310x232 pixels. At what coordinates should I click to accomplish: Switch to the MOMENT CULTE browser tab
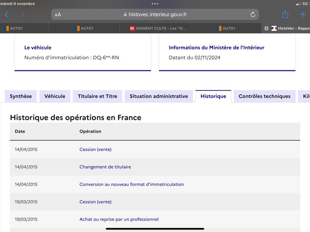(x=155, y=28)
